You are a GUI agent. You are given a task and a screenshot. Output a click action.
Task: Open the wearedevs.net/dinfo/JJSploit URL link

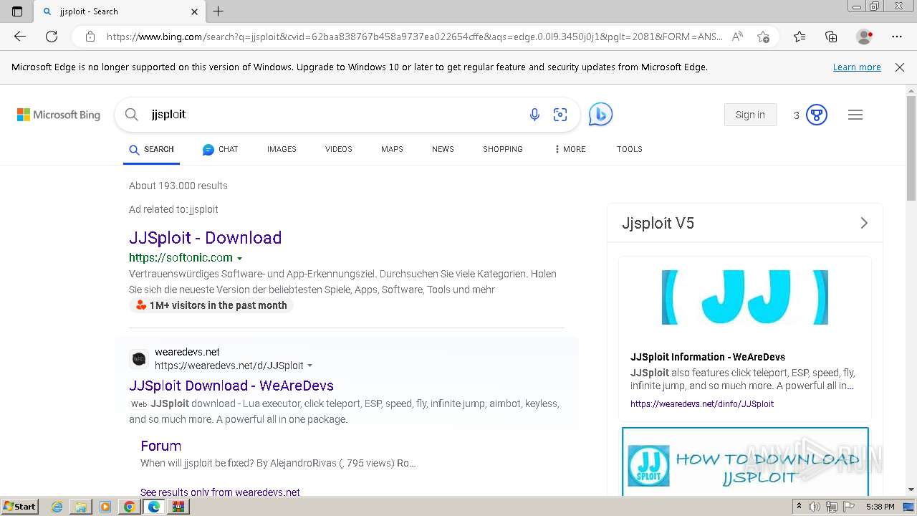[702, 404]
